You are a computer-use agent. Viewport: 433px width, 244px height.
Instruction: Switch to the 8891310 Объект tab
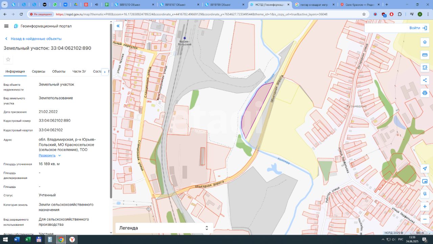[x=134, y=5]
